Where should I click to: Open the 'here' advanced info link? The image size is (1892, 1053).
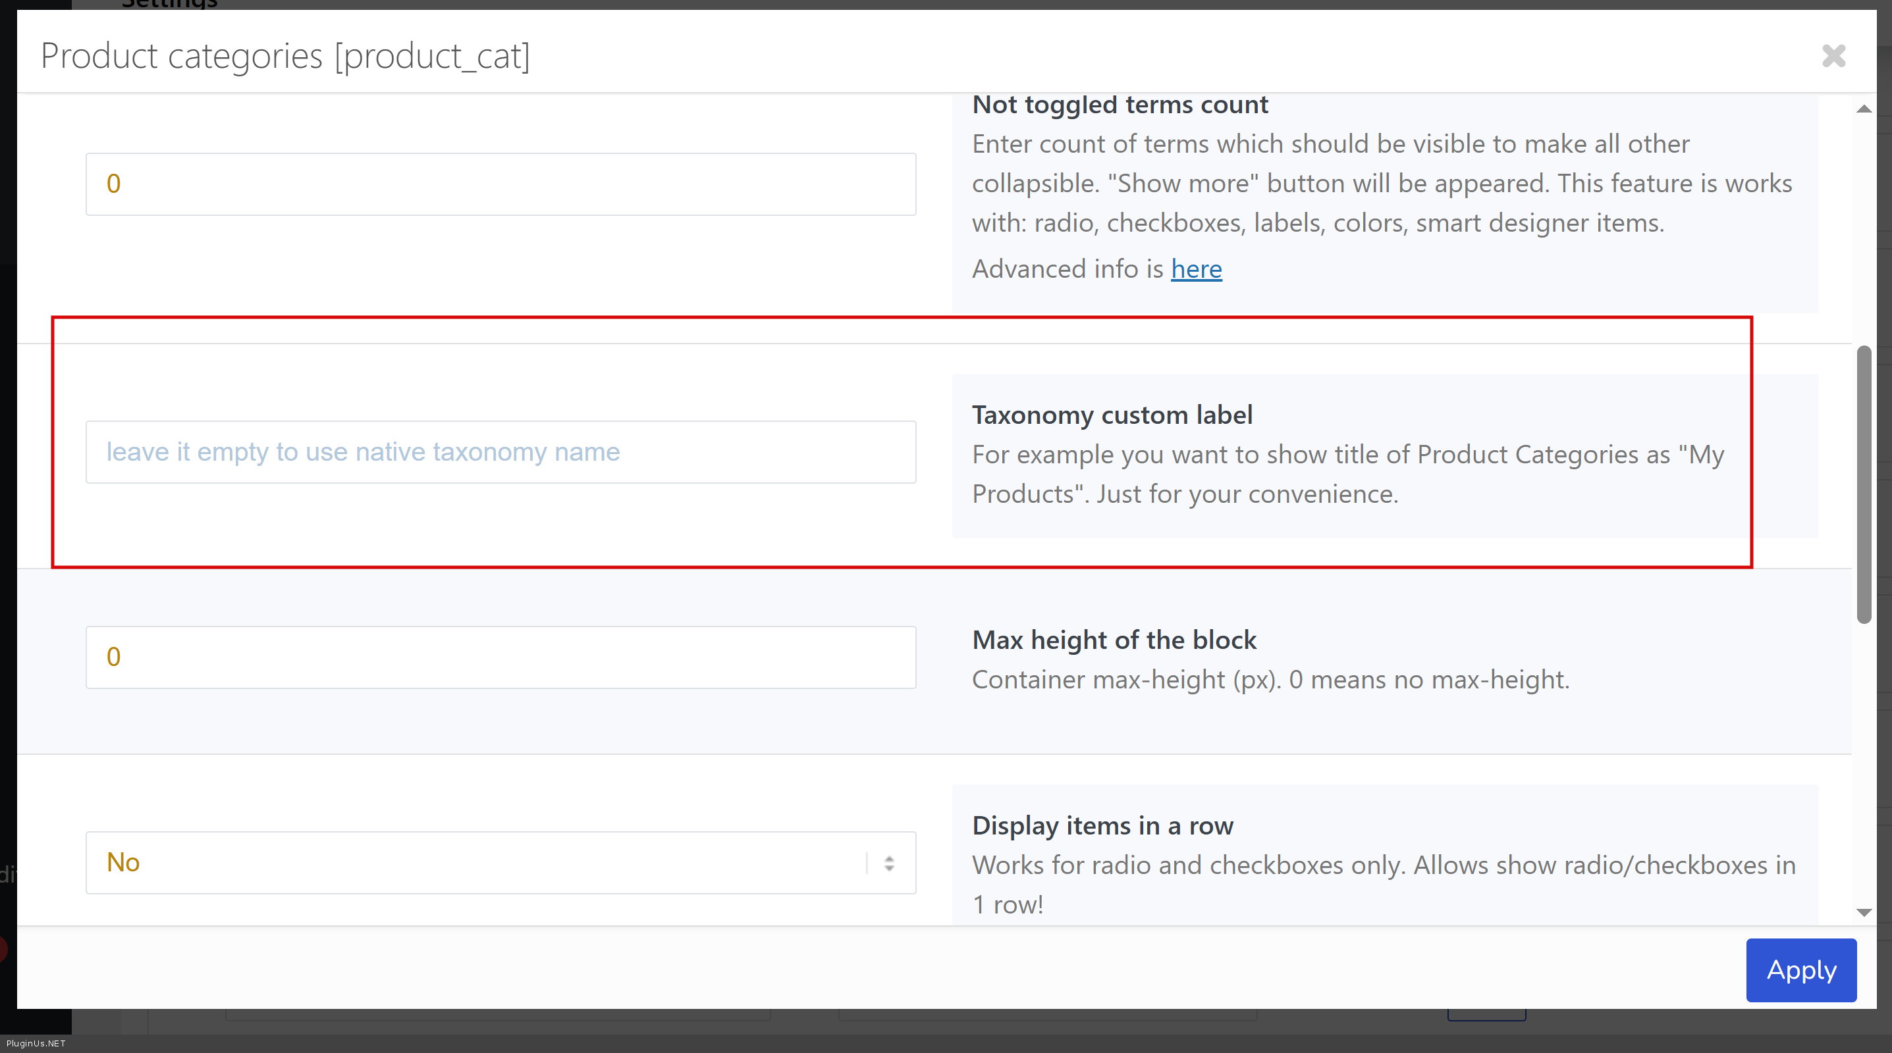(1196, 269)
